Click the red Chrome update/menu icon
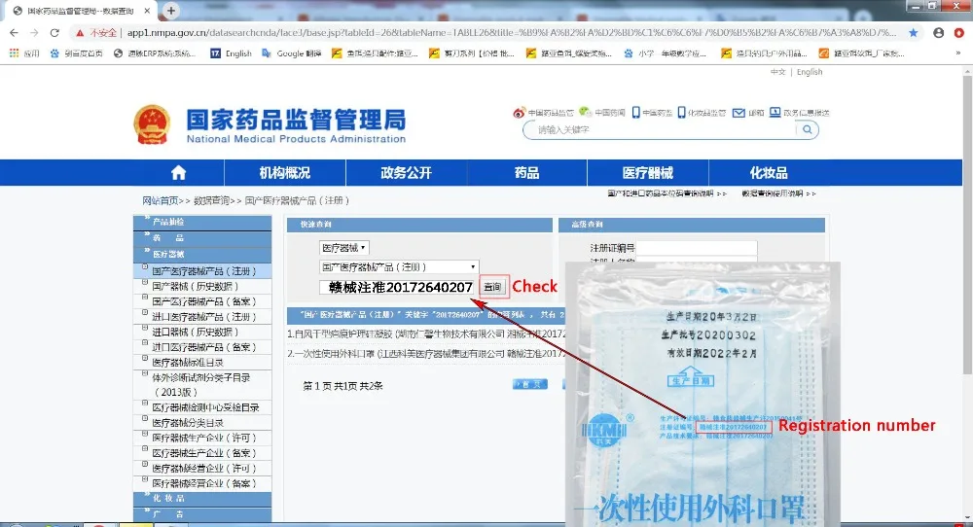This screenshot has width=973, height=527. [x=959, y=33]
